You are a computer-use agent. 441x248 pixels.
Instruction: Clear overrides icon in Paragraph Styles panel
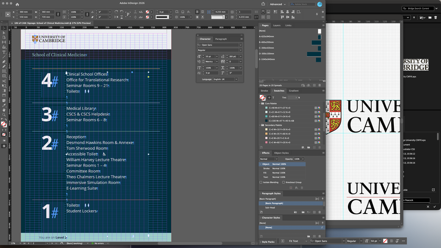(x=309, y=212)
